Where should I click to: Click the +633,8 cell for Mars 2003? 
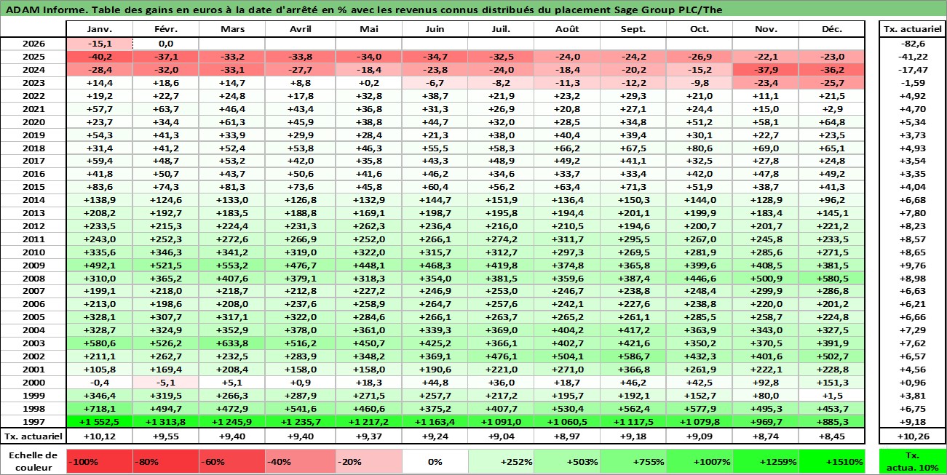[x=231, y=343]
